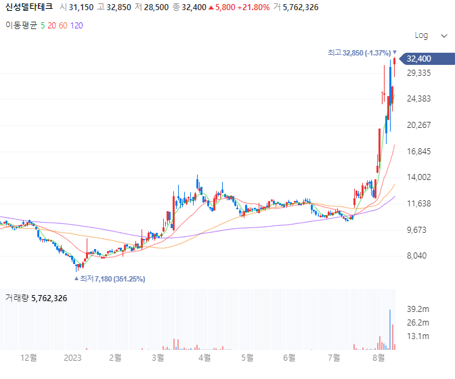Click the 16,845 price axis label
Viewport: 455px width, 379px height.
tap(418, 152)
